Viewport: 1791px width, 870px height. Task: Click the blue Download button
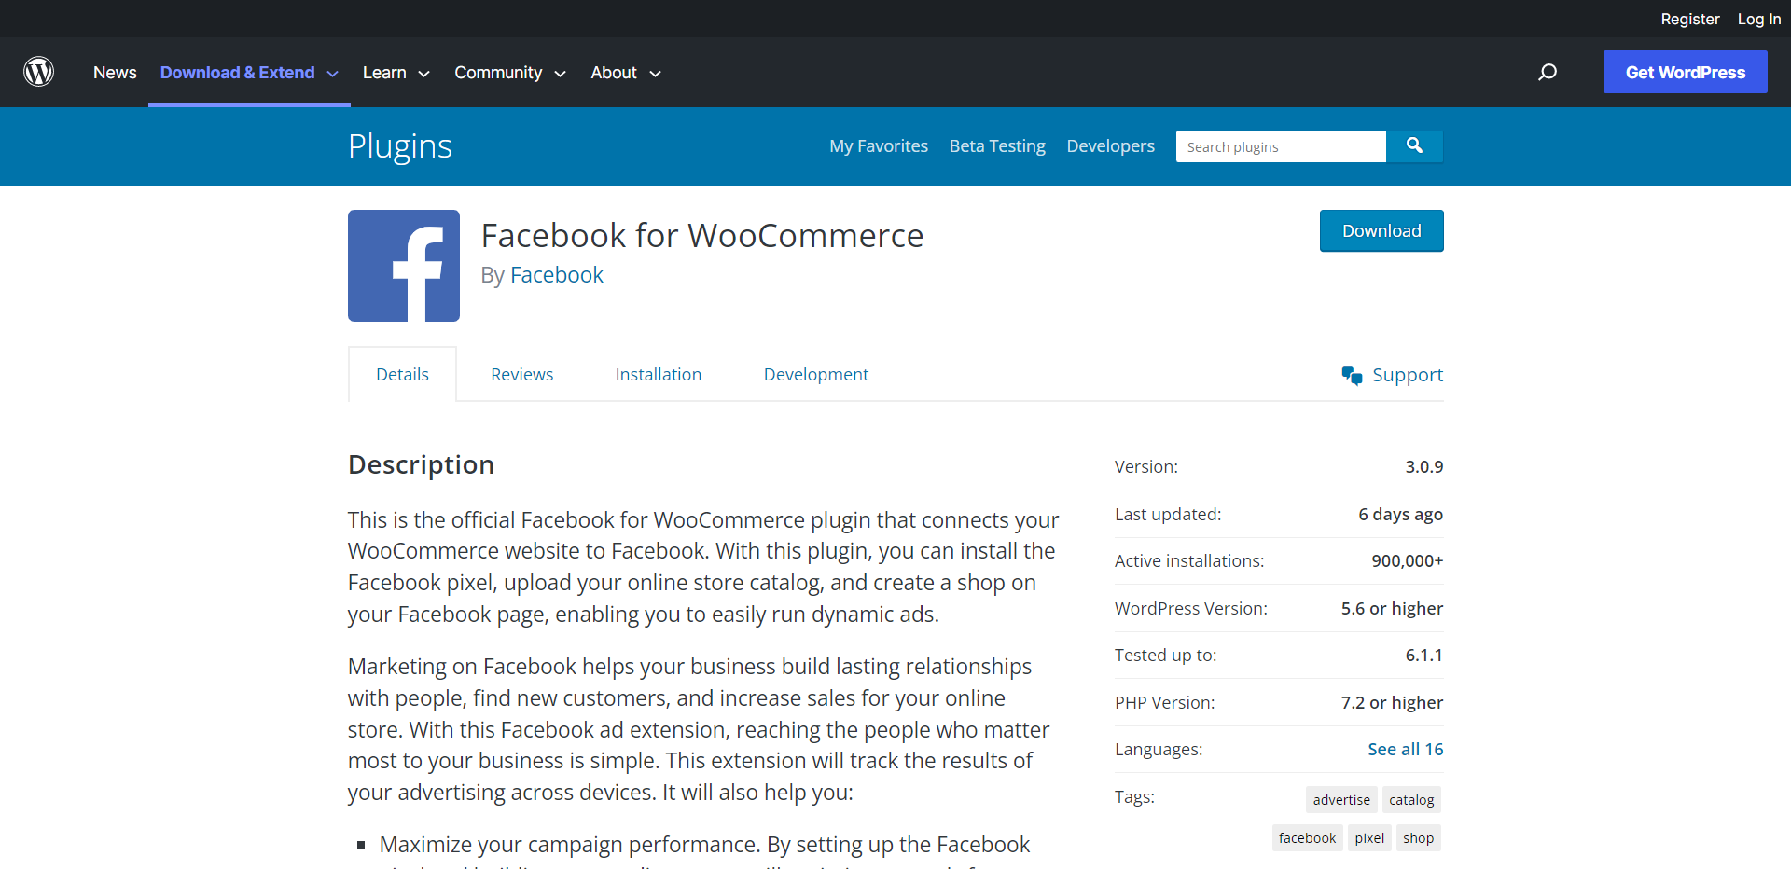click(x=1381, y=230)
